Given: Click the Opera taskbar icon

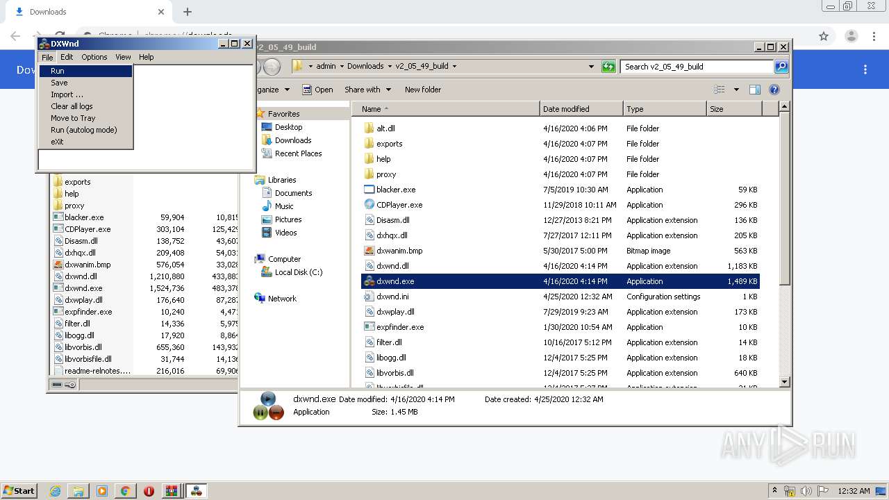Looking at the screenshot, I should coord(149,491).
